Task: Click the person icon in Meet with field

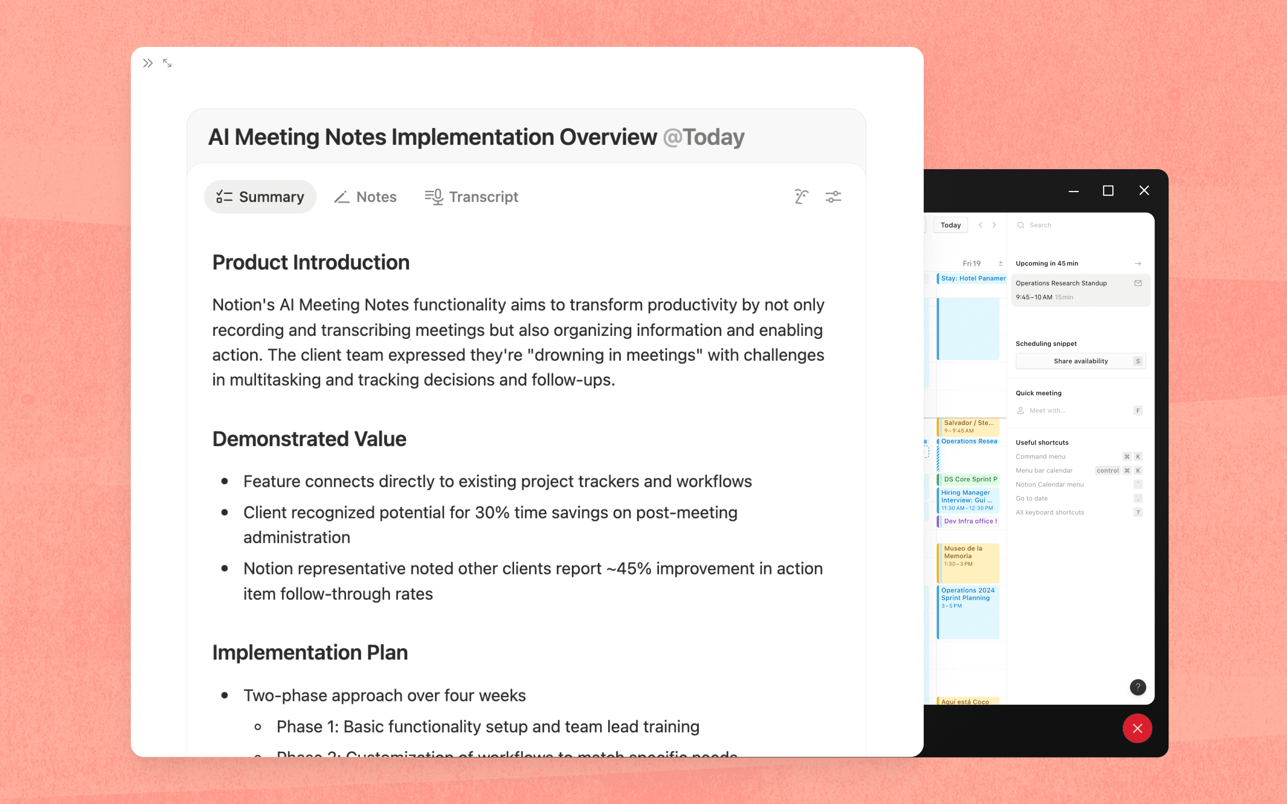Action: pos(1020,410)
